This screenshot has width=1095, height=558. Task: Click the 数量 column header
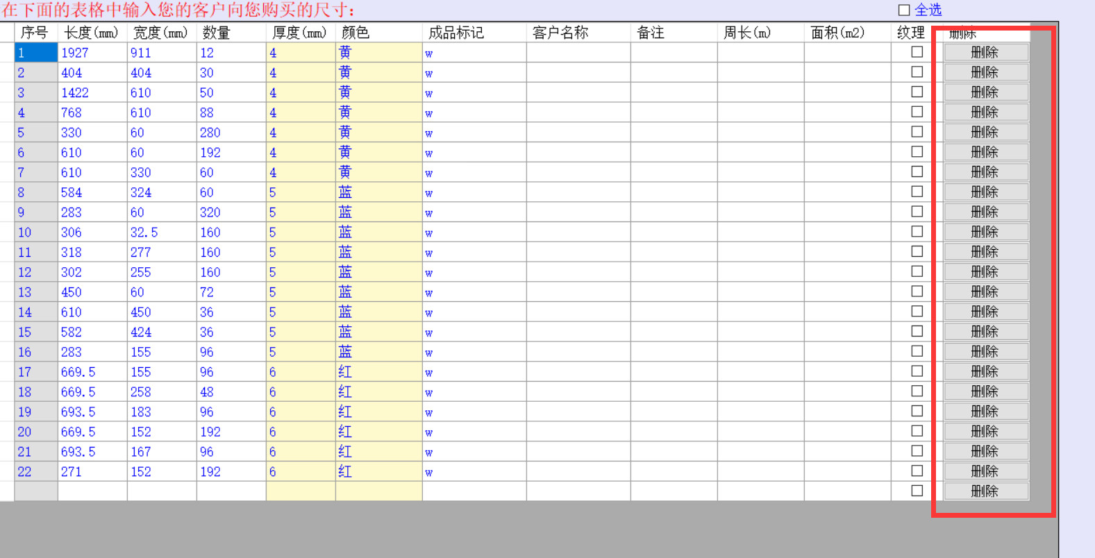pyautogui.click(x=231, y=33)
